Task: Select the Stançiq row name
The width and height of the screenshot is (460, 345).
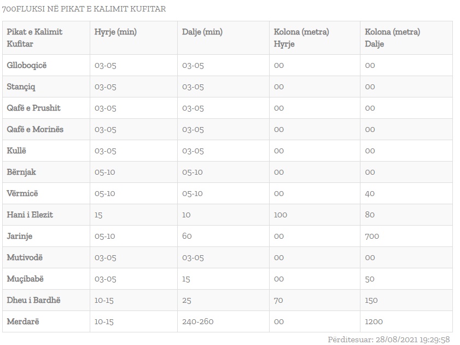Action: [x=21, y=87]
